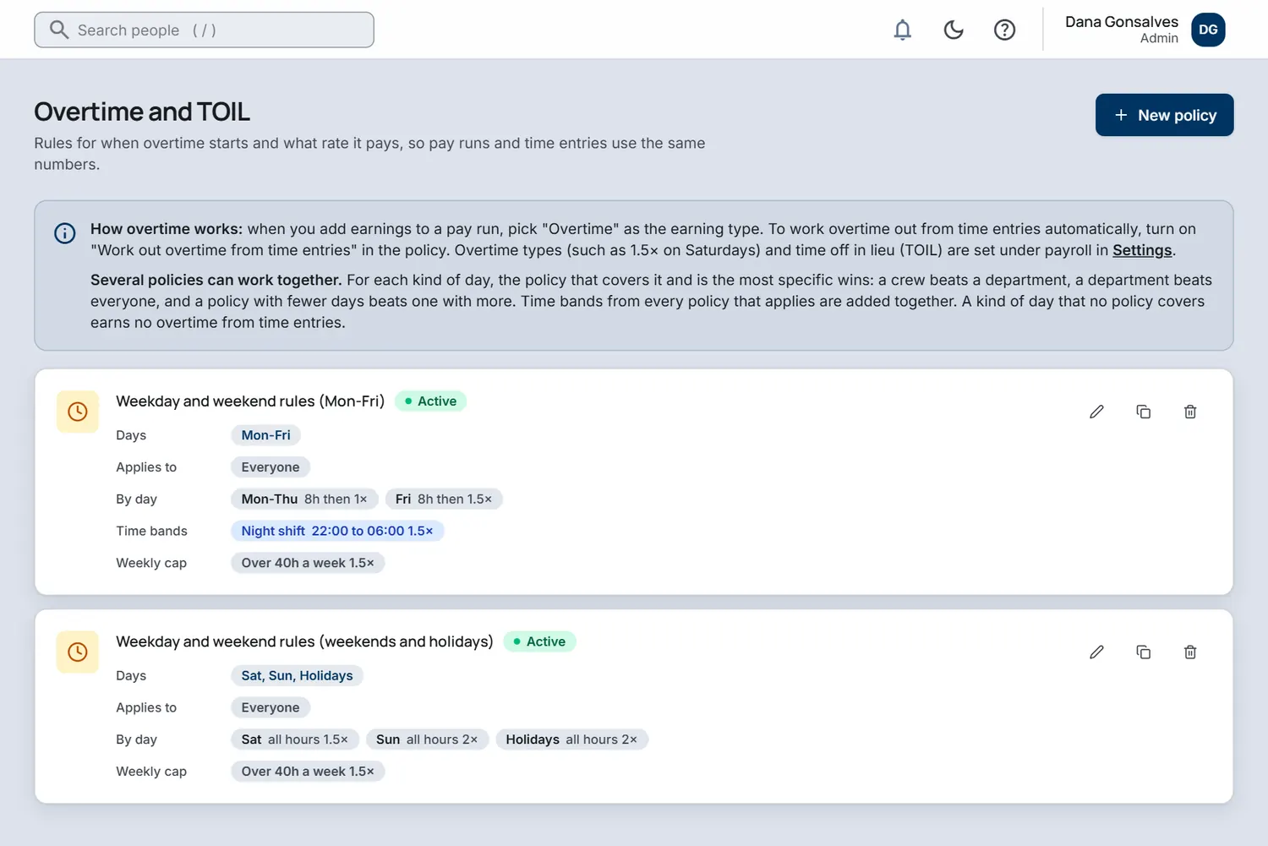
Task: Click the weekly cap chip in Mon-Fri policy
Action: pyautogui.click(x=308, y=563)
